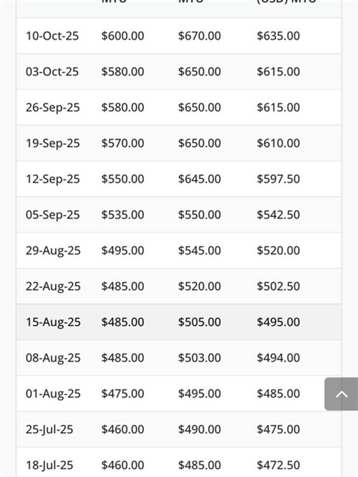The width and height of the screenshot is (358, 477).
Task: Click the 05-Sep-25 date cell
Action: [x=53, y=215]
